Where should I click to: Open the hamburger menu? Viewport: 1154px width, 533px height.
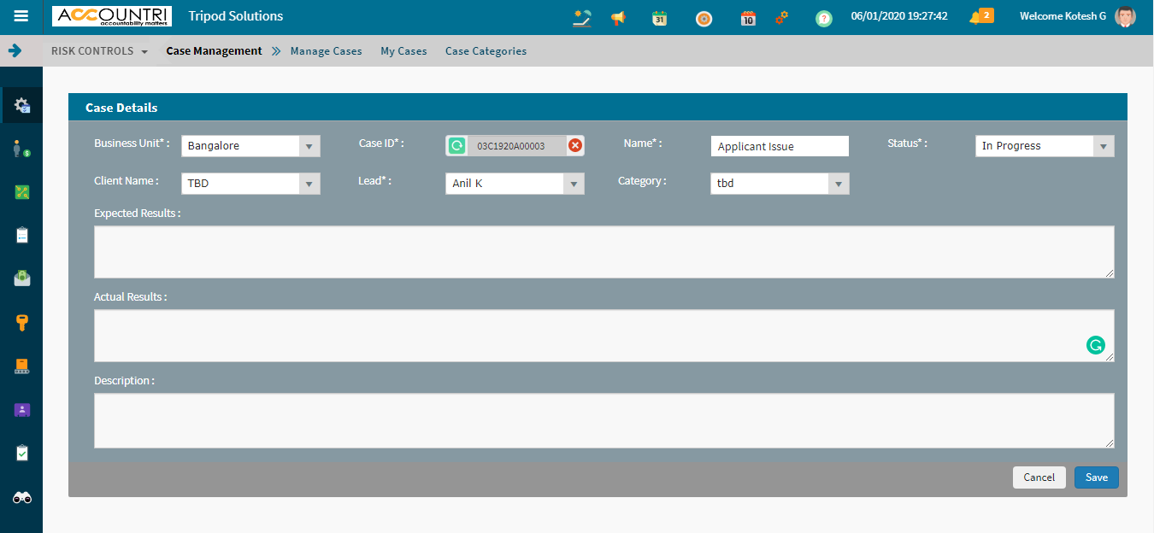click(21, 16)
